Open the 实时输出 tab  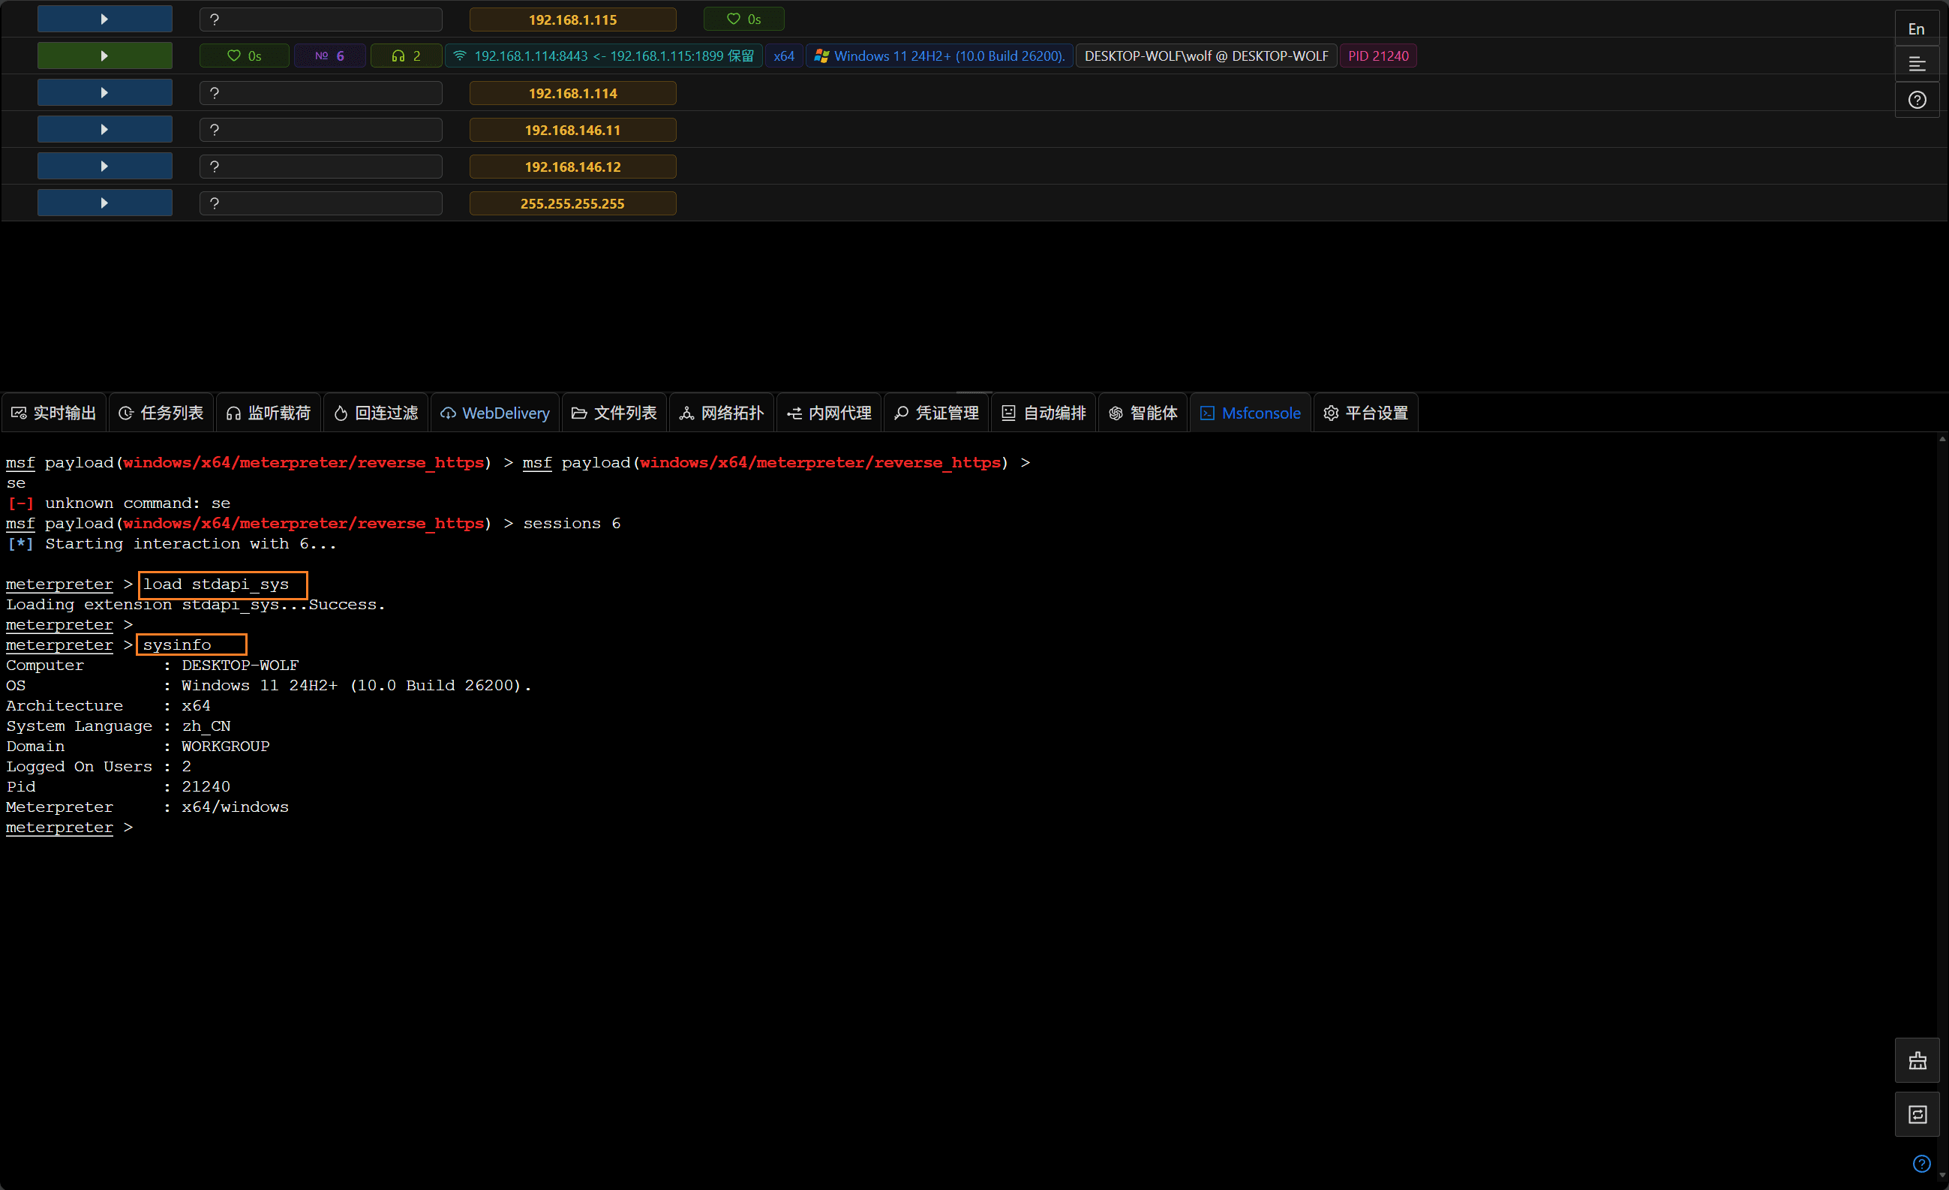tap(54, 413)
